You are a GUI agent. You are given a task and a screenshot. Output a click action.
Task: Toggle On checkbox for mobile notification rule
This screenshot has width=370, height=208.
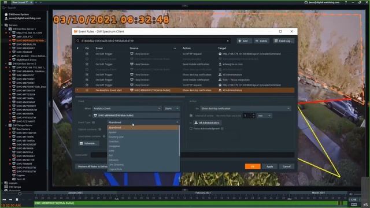click(87, 64)
